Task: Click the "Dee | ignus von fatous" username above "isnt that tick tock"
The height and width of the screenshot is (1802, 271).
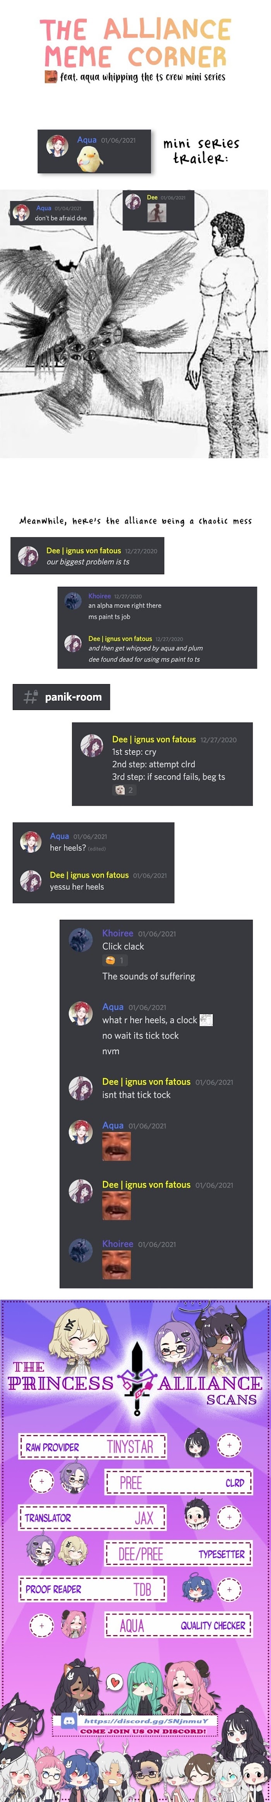Action: [146, 1082]
